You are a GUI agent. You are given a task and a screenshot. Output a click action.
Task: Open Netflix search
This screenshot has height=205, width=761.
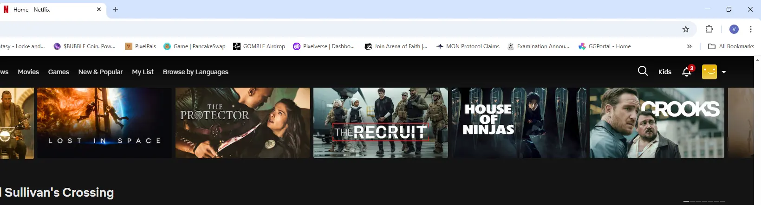643,71
